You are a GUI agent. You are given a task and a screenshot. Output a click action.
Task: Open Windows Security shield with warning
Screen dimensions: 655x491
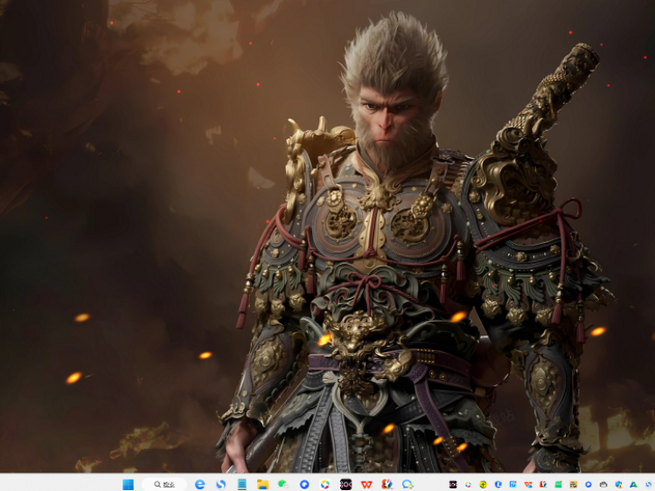pyautogui.click(x=618, y=484)
